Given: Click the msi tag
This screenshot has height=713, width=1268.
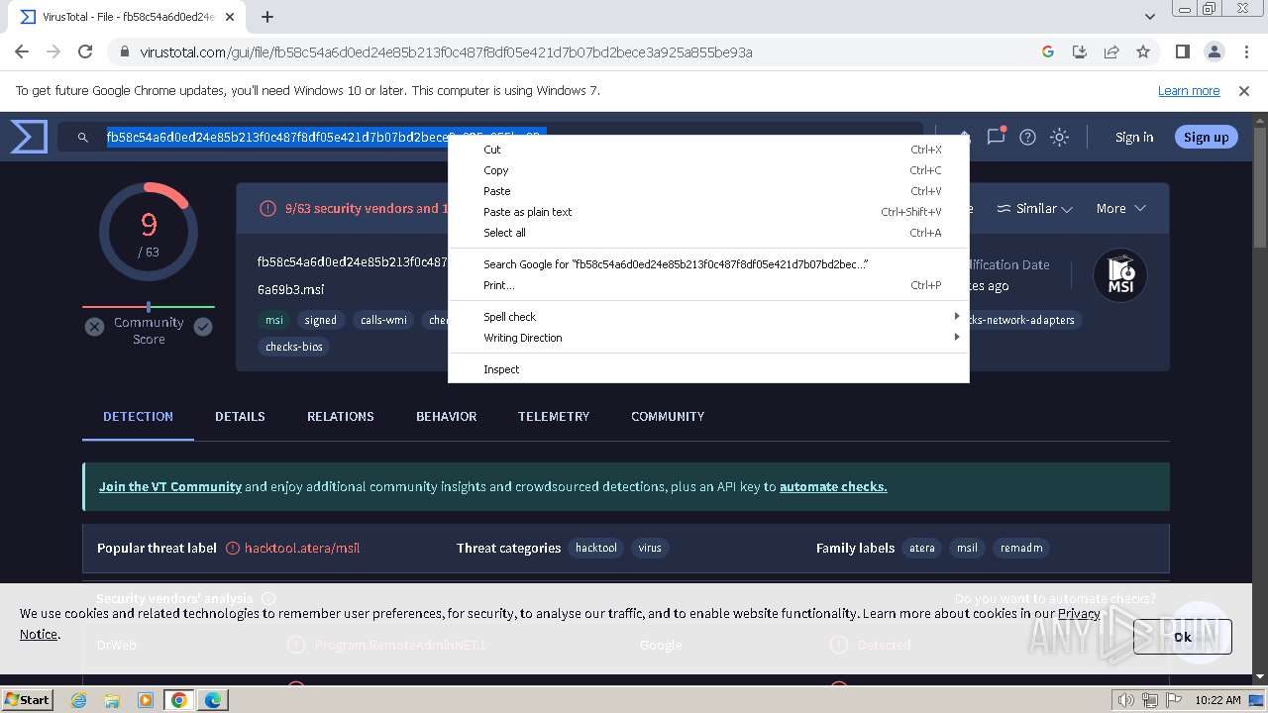Looking at the screenshot, I should 274,320.
